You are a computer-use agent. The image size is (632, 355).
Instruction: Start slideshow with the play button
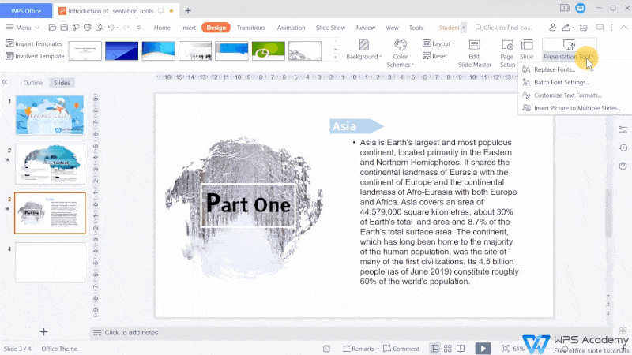(482, 348)
